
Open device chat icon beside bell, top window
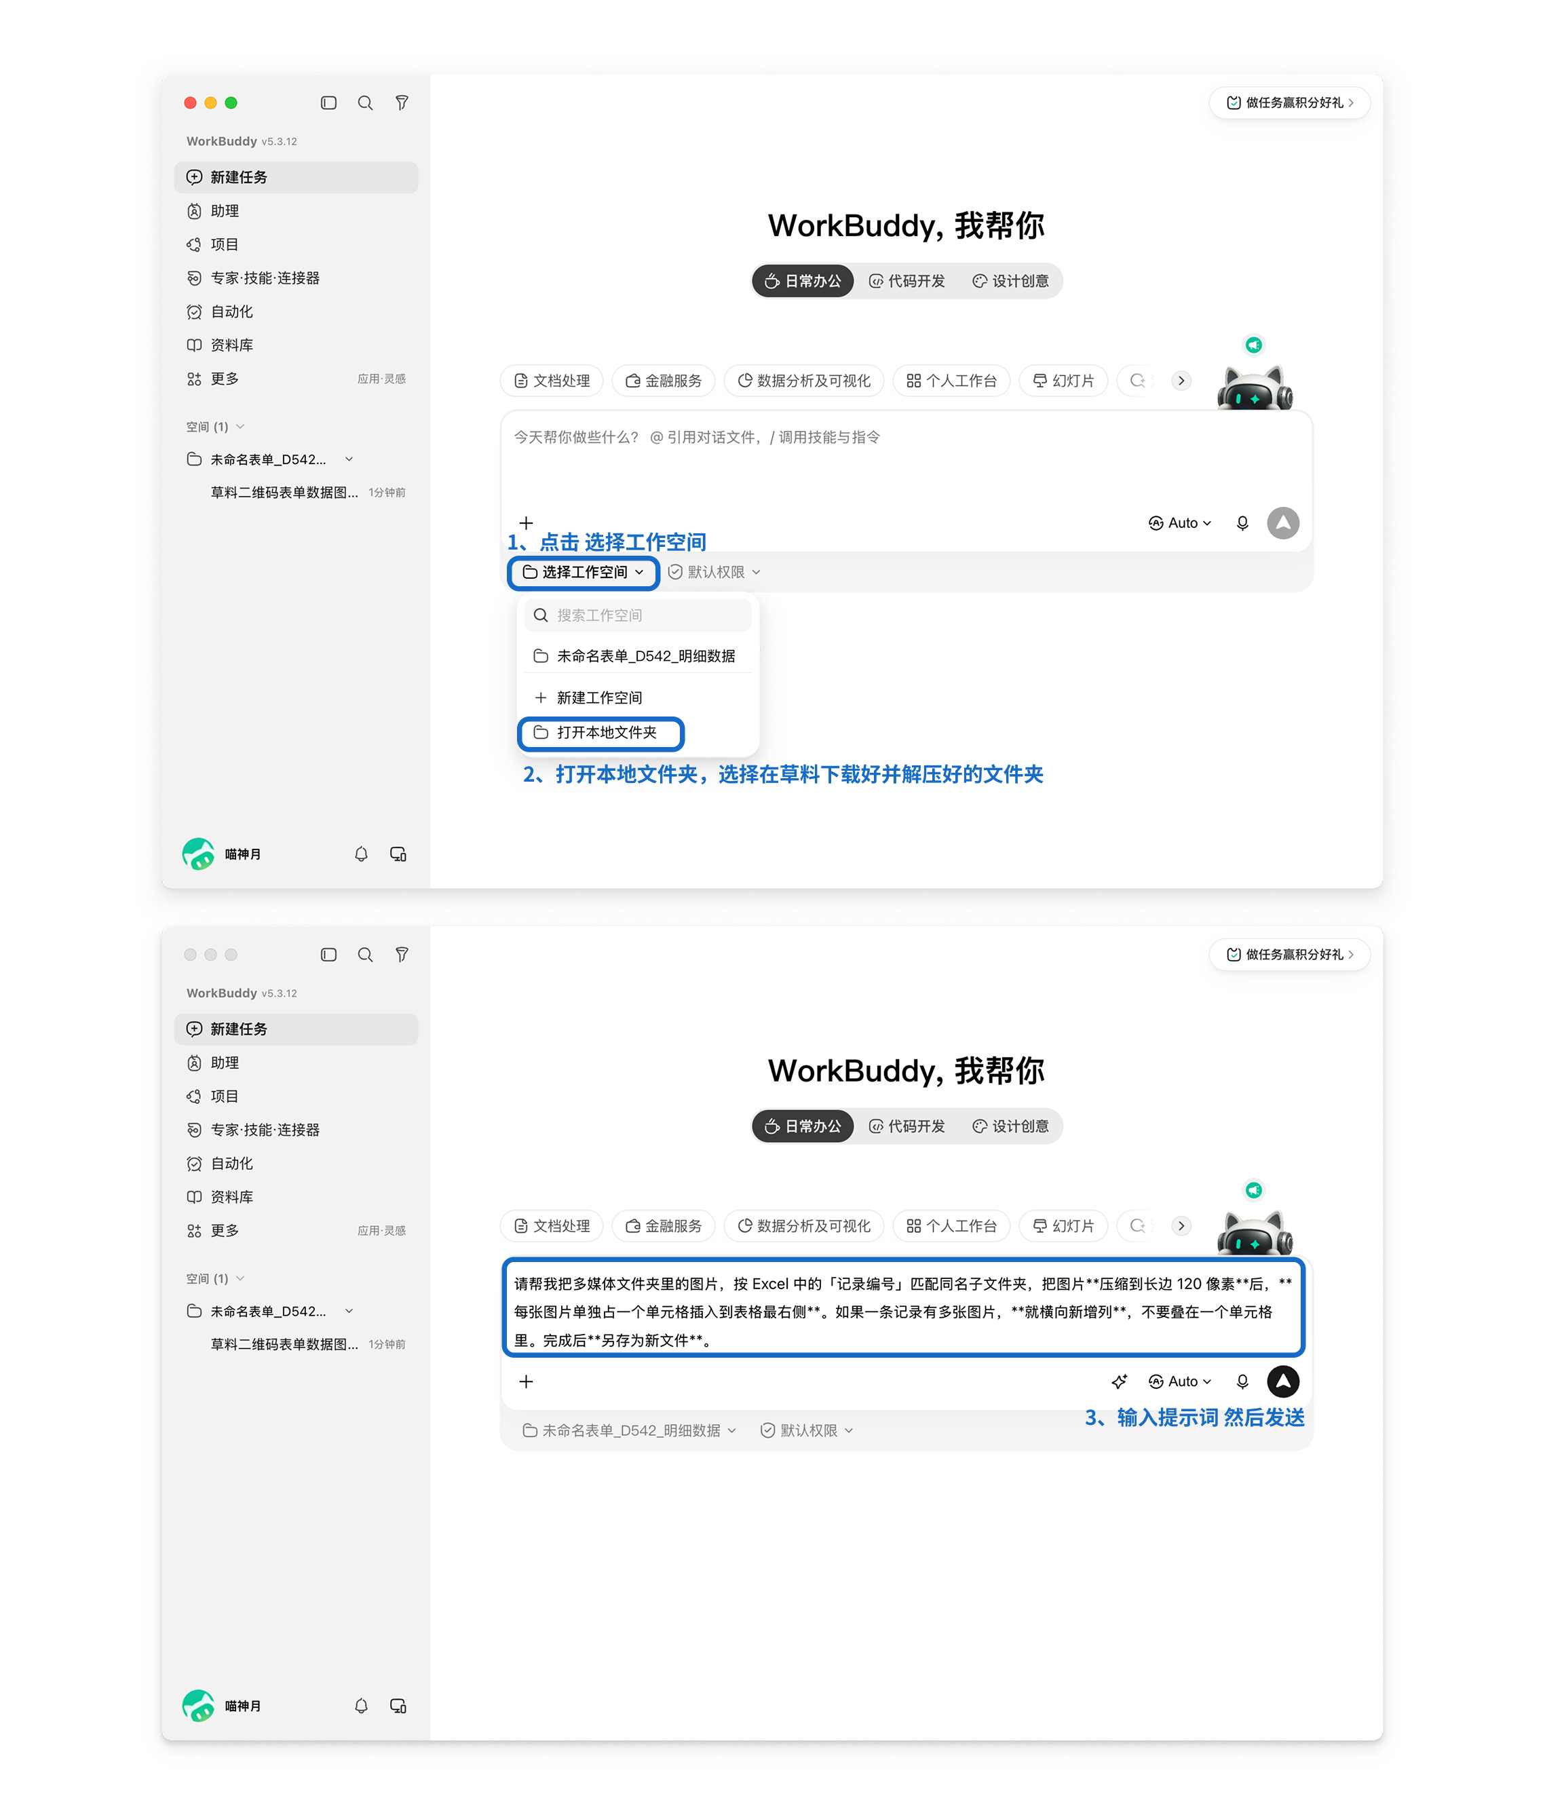(398, 853)
